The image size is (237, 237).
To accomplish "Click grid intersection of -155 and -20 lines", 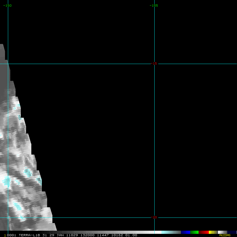I will [x=154, y=218].
